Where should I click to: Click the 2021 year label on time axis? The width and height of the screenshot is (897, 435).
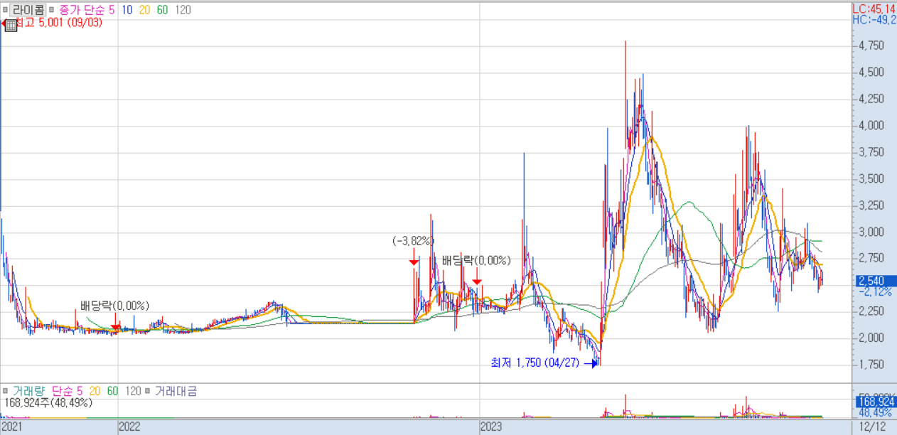[x=13, y=427]
